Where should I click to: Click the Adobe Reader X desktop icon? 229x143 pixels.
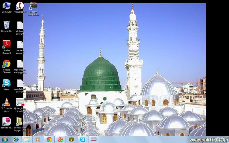coord(6,44)
